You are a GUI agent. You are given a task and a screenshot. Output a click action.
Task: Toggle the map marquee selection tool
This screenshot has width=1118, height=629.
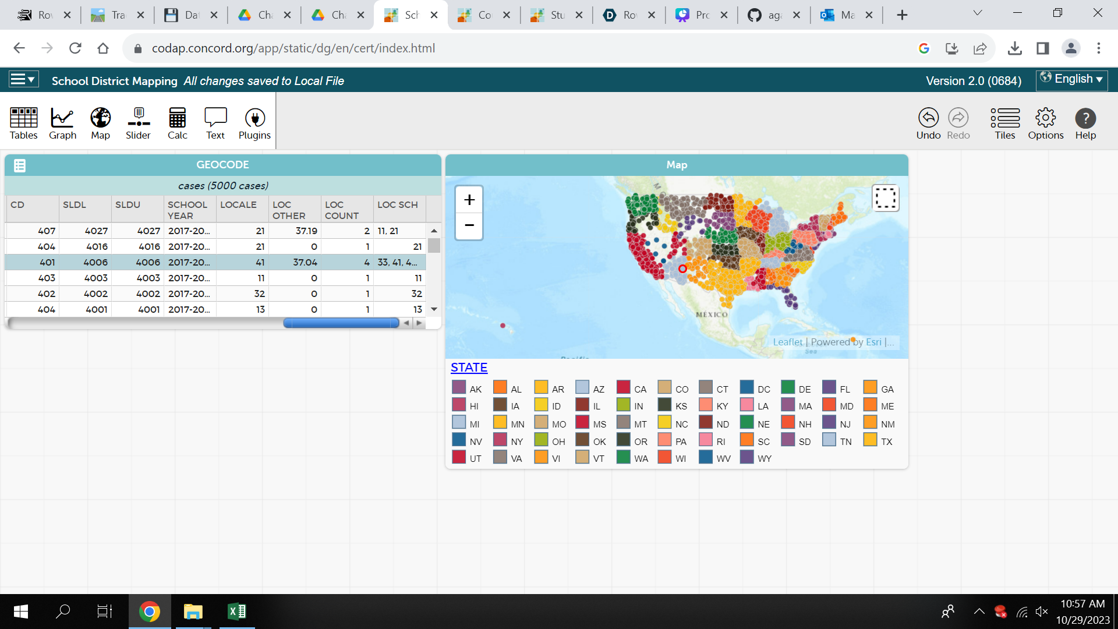[x=885, y=198]
